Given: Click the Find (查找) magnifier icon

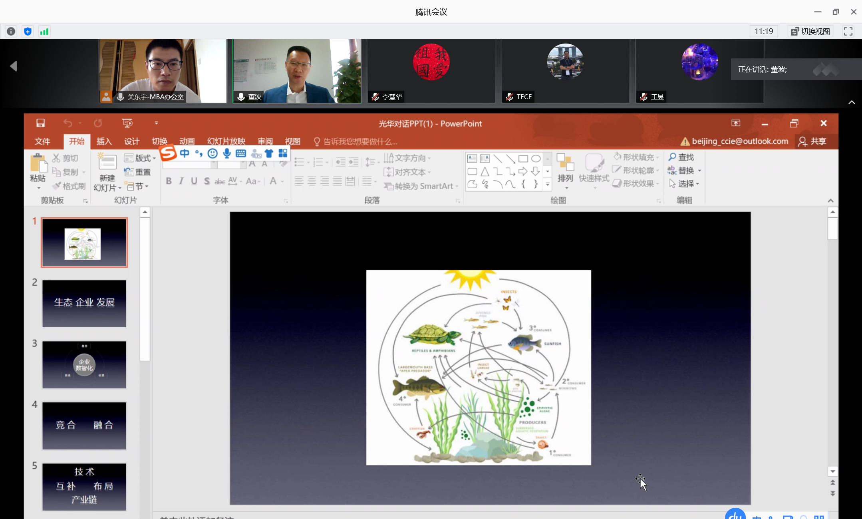Looking at the screenshot, I should [673, 157].
